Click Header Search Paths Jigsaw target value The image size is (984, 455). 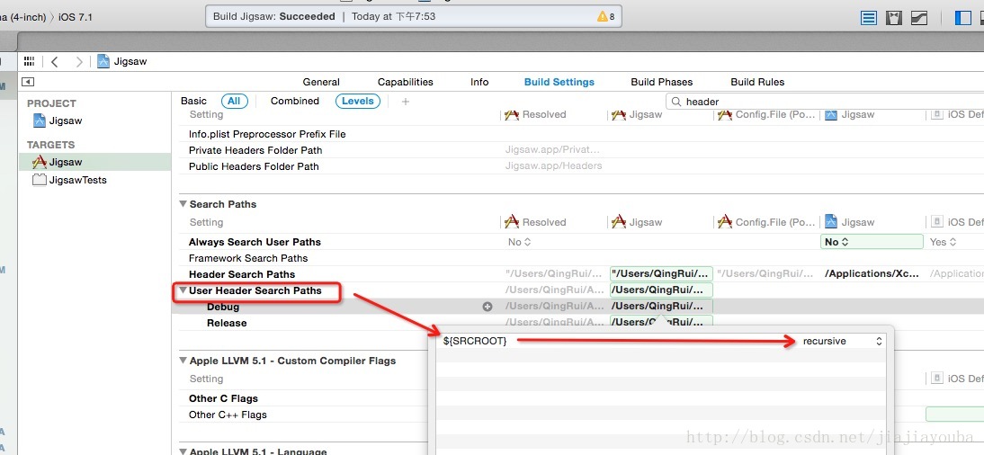(661, 273)
